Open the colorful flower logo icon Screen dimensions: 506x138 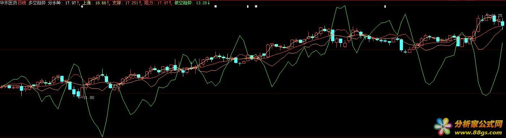443,127
